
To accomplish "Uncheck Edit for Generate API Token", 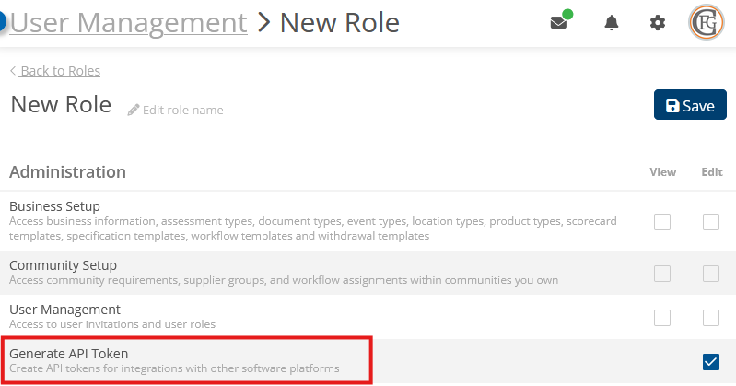I will tap(710, 361).
